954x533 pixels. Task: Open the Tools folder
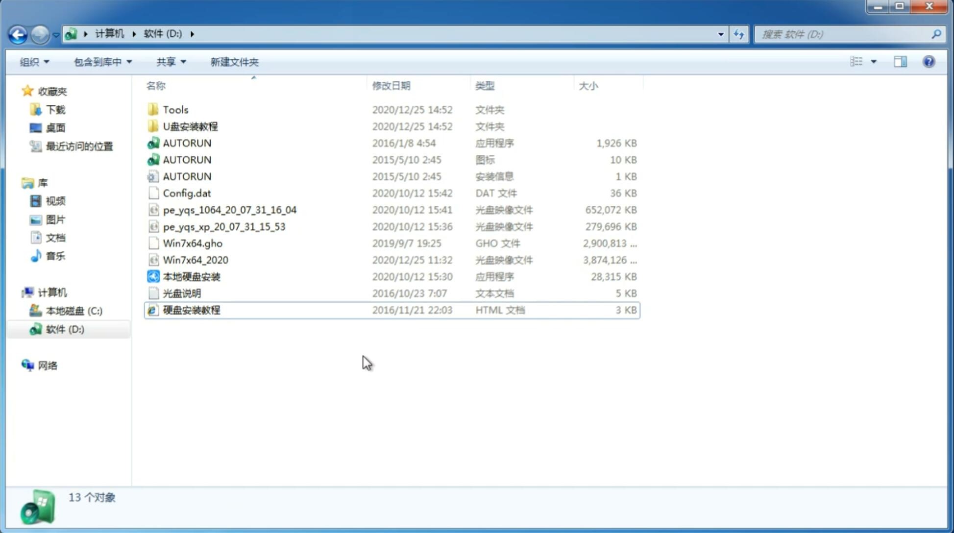[174, 109]
